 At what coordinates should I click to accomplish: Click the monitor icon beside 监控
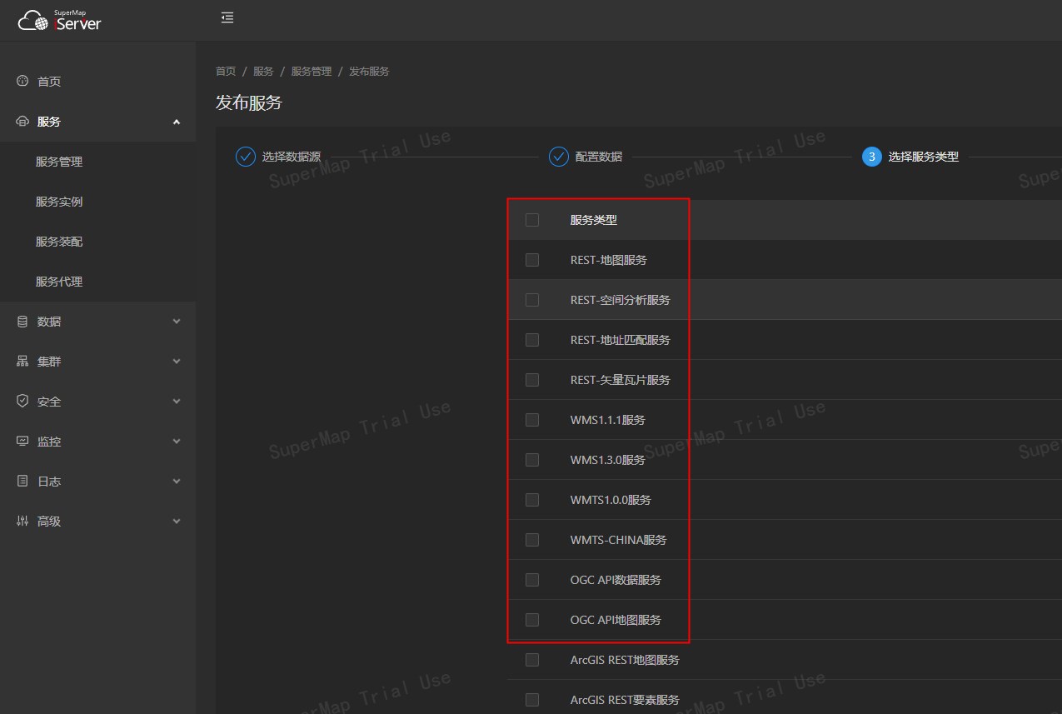[x=22, y=441]
